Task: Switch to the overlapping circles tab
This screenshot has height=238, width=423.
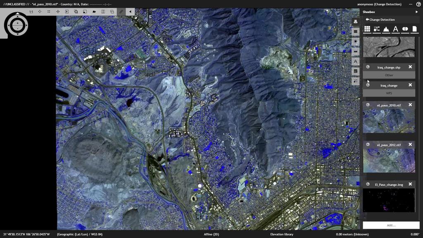Action: pyautogui.click(x=405, y=29)
